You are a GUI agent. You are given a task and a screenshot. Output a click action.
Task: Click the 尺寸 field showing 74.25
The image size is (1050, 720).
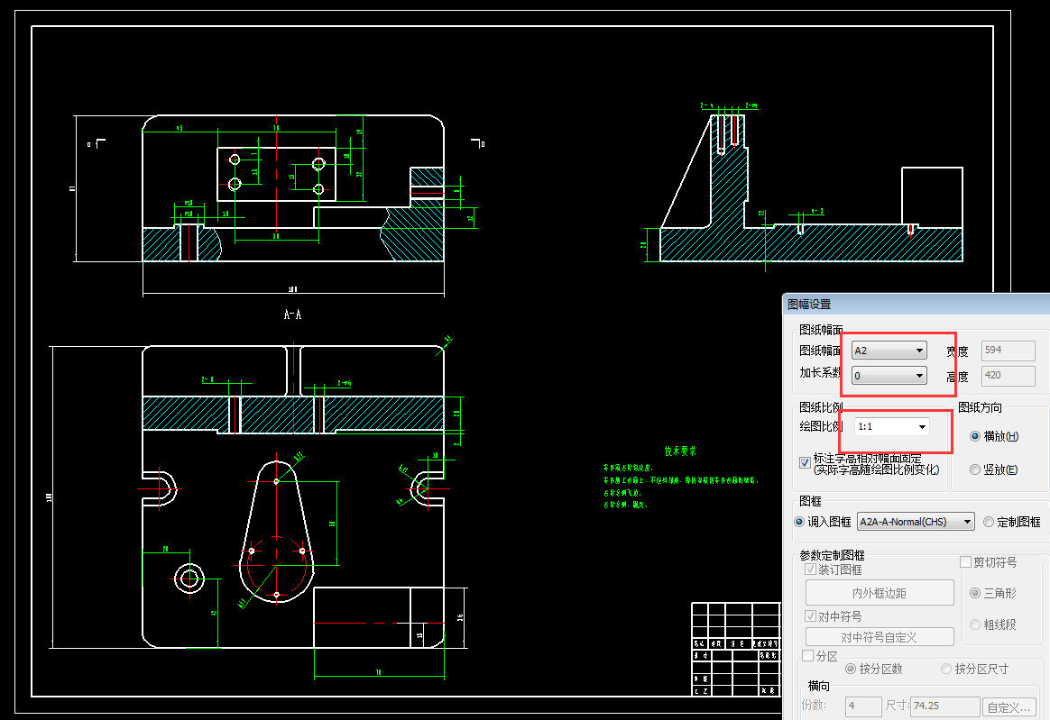(x=944, y=706)
